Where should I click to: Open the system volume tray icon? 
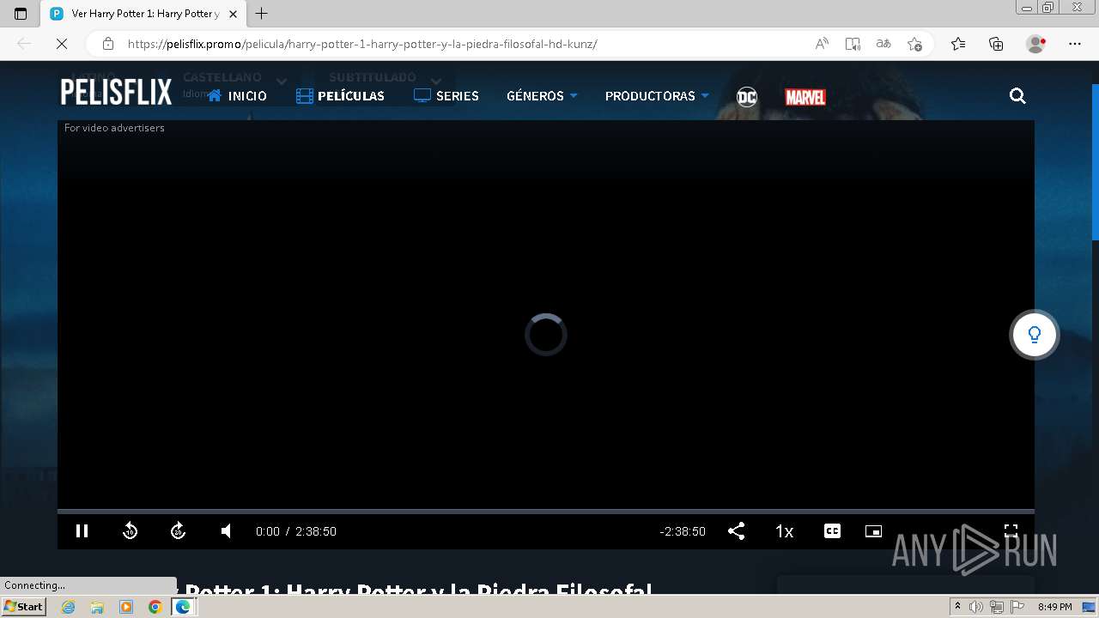pos(976,607)
